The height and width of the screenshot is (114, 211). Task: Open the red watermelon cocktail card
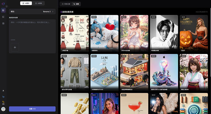click(x=134, y=104)
